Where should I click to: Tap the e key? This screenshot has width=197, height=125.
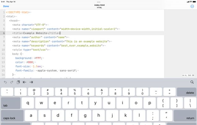click(x=55, y=103)
